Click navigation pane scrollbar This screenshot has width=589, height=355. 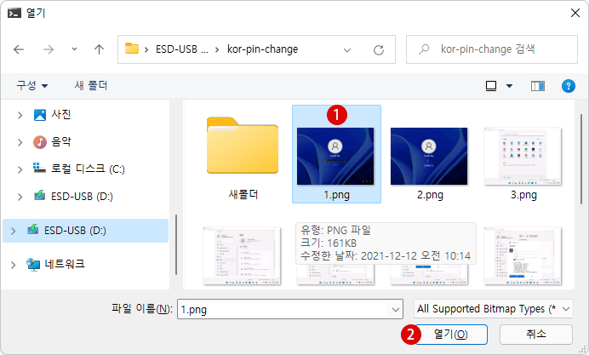pyautogui.click(x=176, y=244)
